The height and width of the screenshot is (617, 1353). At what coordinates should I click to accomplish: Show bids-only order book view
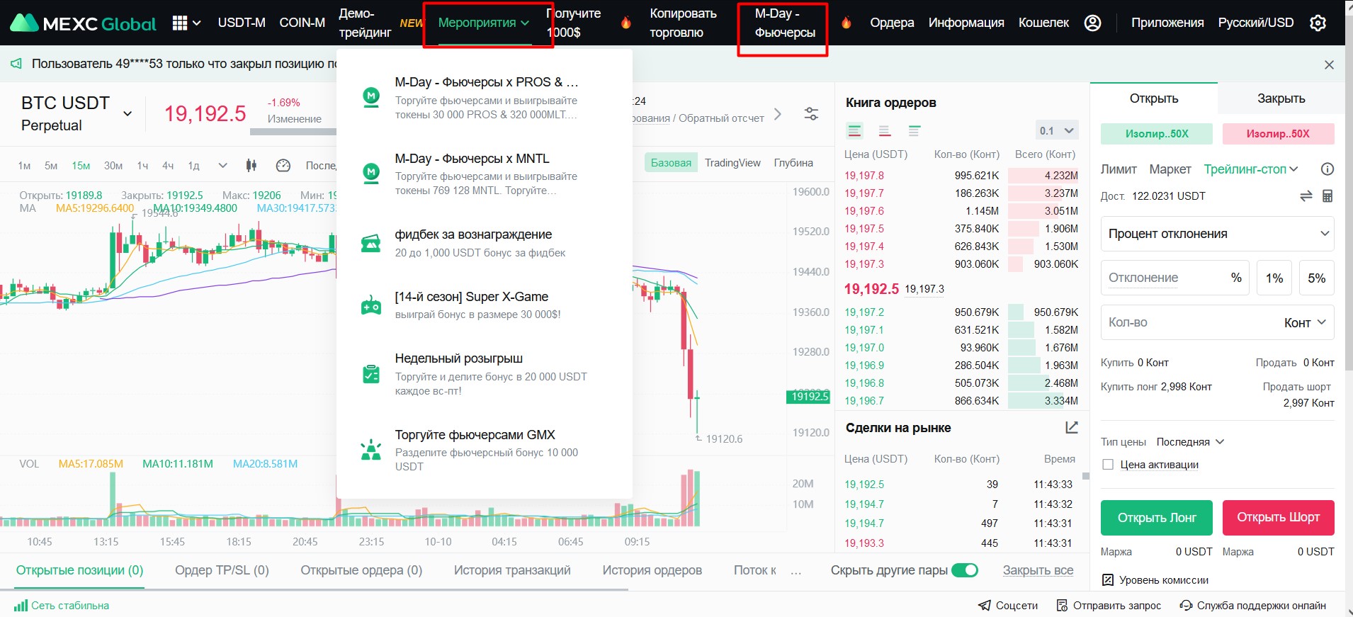pos(915,130)
